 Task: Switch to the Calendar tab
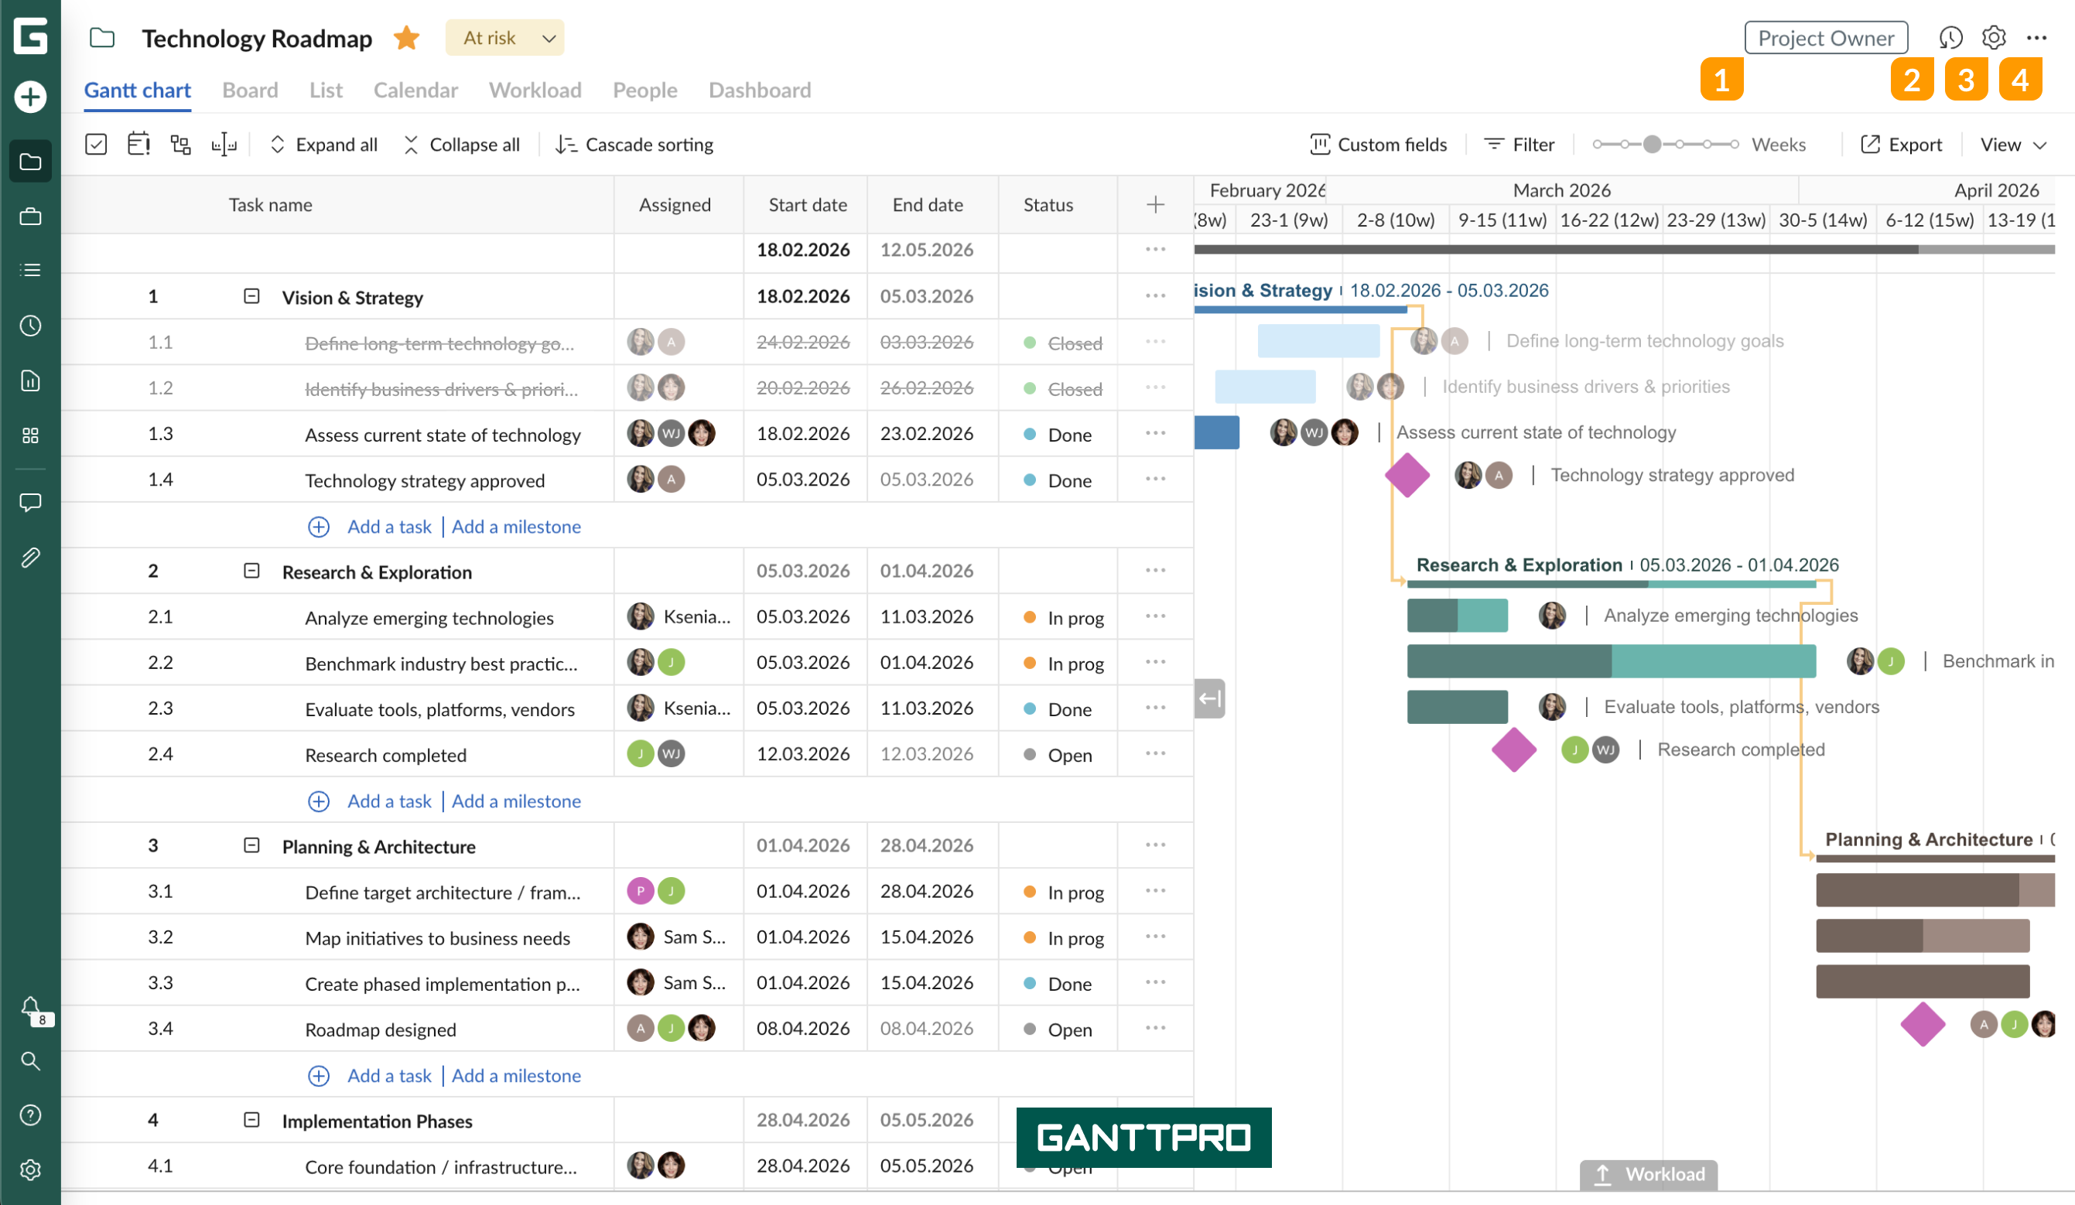[415, 90]
